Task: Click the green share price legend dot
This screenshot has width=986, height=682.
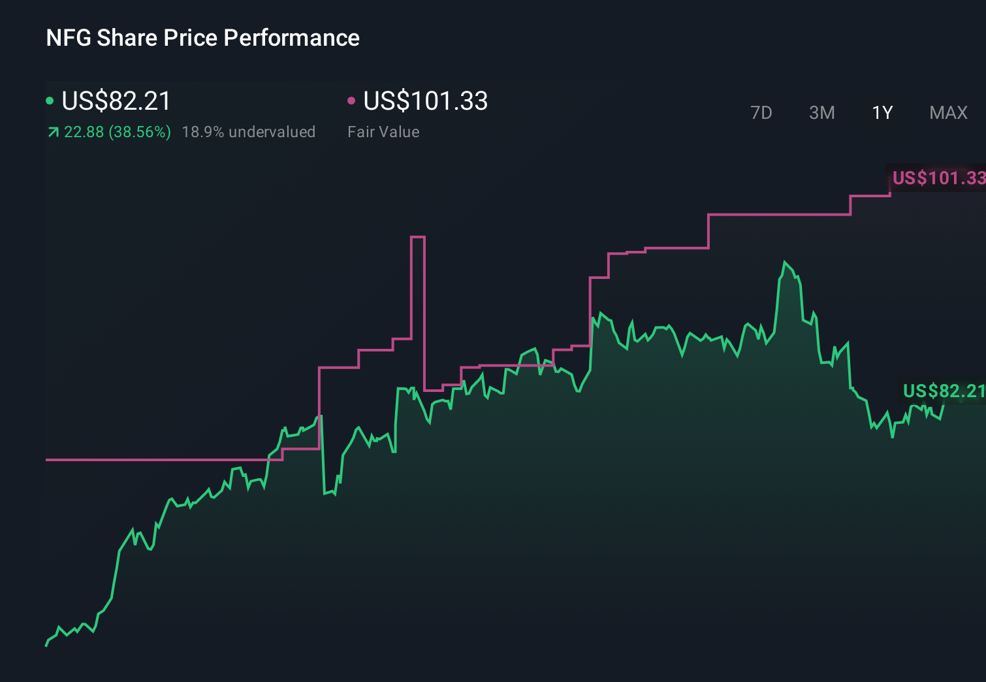Action: coord(50,101)
